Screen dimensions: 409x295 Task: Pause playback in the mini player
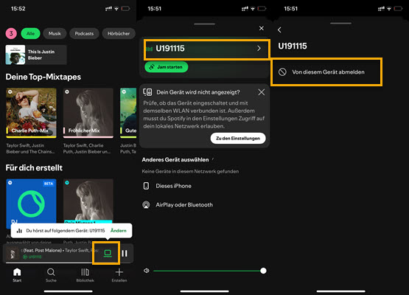pyautogui.click(x=125, y=253)
